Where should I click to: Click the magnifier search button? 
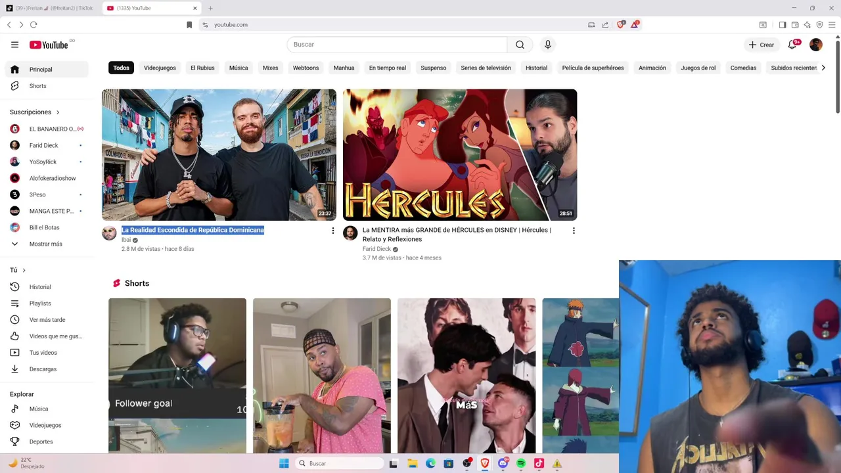tap(520, 45)
